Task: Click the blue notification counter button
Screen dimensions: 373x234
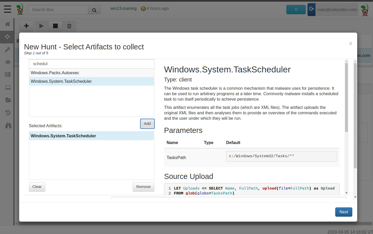Action: pyautogui.click(x=296, y=10)
